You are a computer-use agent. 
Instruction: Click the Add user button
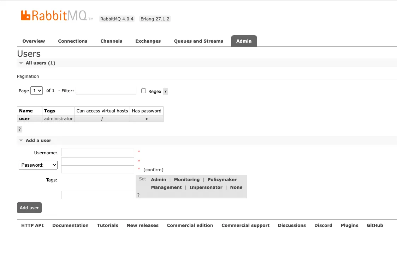tap(29, 208)
